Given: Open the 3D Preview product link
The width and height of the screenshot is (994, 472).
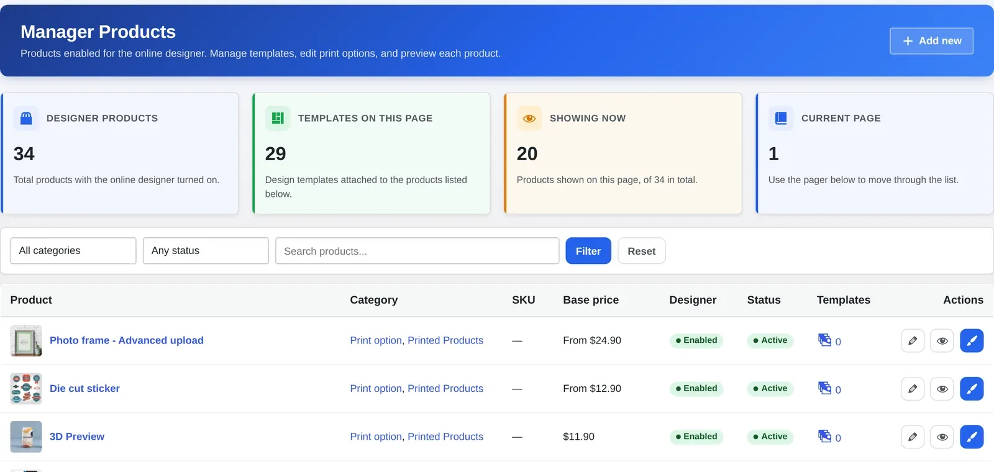Looking at the screenshot, I should click(77, 437).
